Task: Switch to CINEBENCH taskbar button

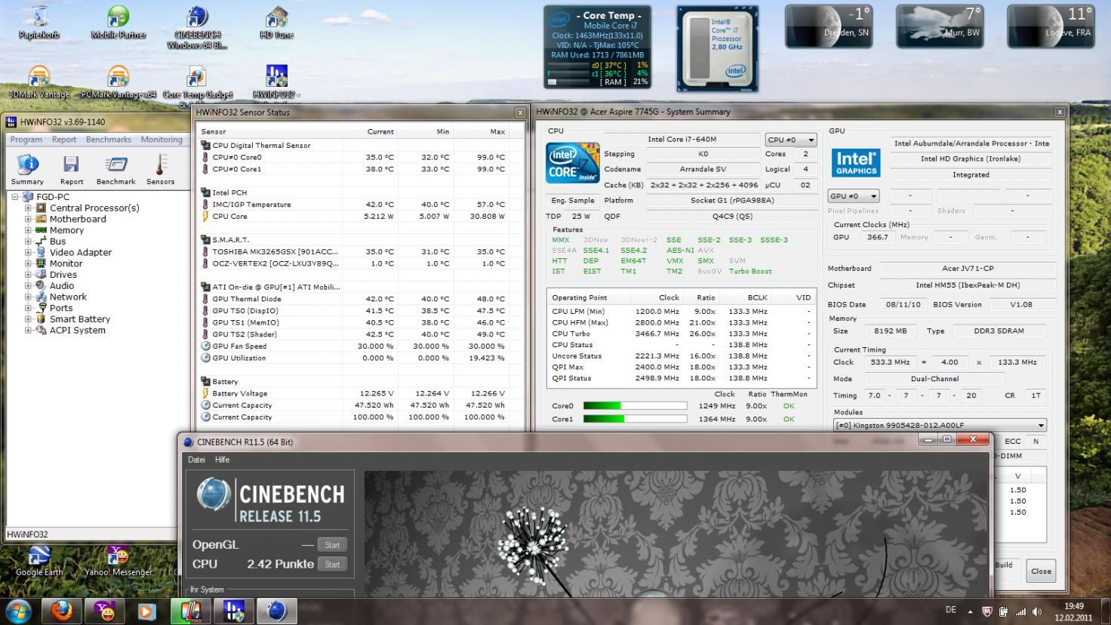Action: (x=276, y=610)
